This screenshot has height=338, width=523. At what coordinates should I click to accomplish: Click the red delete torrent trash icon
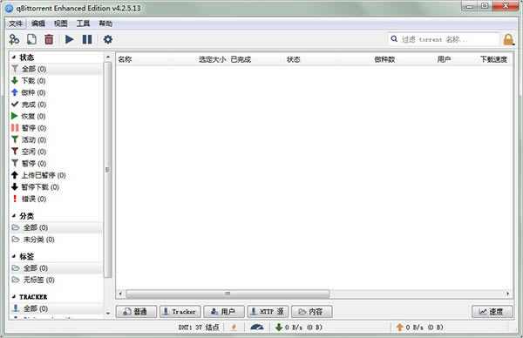click(49, 39)
